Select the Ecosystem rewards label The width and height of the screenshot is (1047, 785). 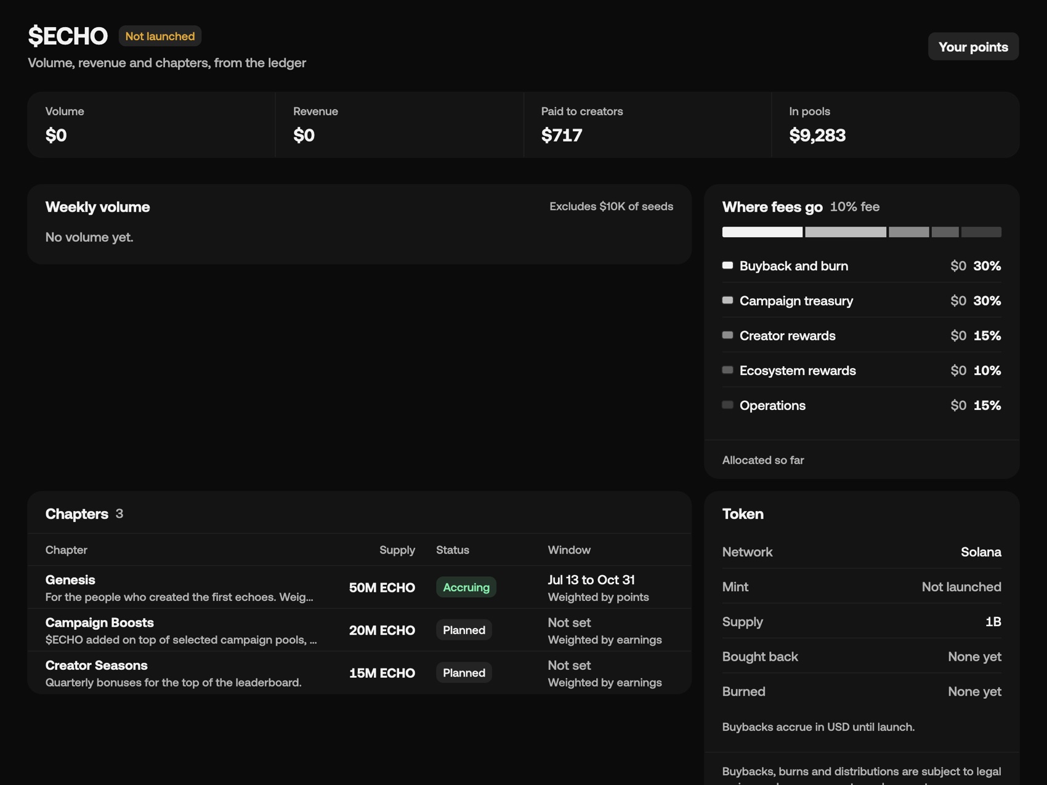click(798, 371)
